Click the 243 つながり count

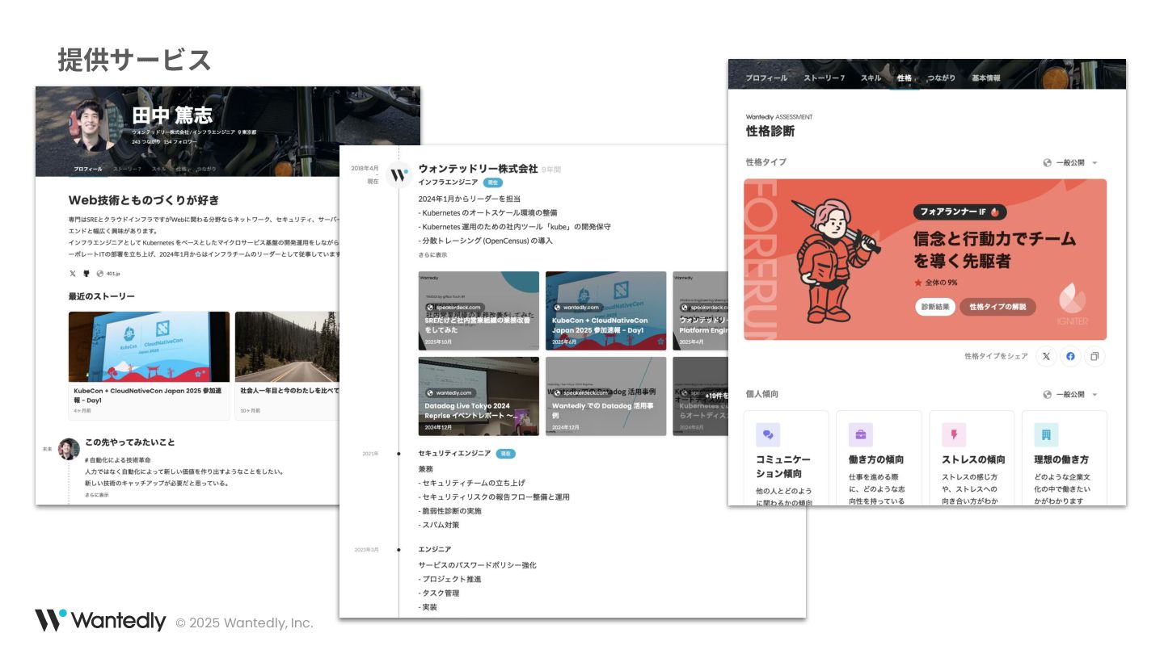click(x=145, y=141)
